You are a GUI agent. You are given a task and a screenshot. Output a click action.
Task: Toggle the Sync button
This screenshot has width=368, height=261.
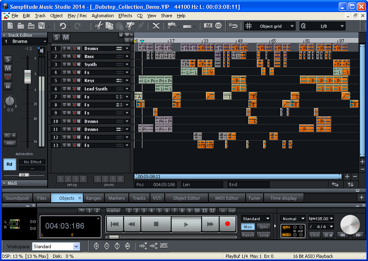pyautogui.click(x=264, y=227)
